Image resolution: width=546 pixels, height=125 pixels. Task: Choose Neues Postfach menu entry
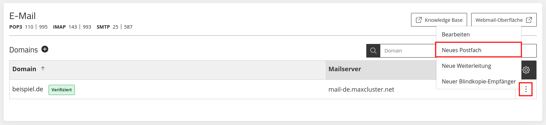pos(479,50)
